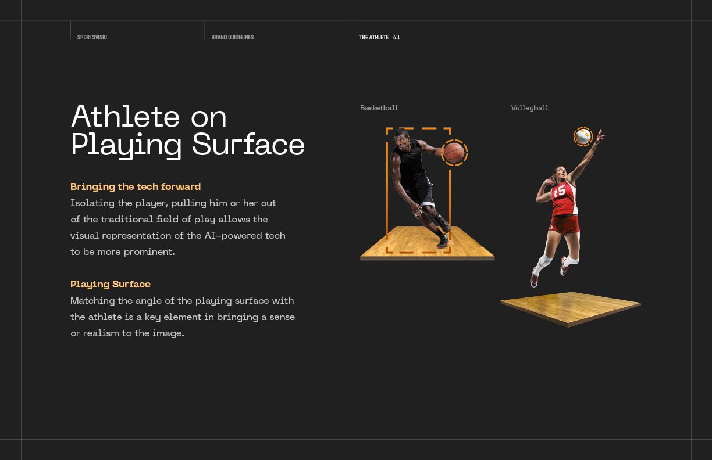Open the BRAND GUIDELINES header section

click(x=232, y=37)
